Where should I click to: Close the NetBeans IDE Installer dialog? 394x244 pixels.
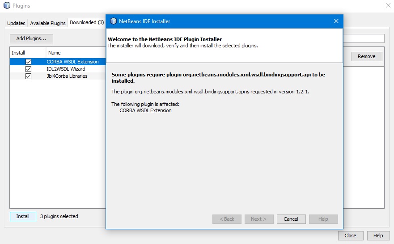[x=336, y=21]
